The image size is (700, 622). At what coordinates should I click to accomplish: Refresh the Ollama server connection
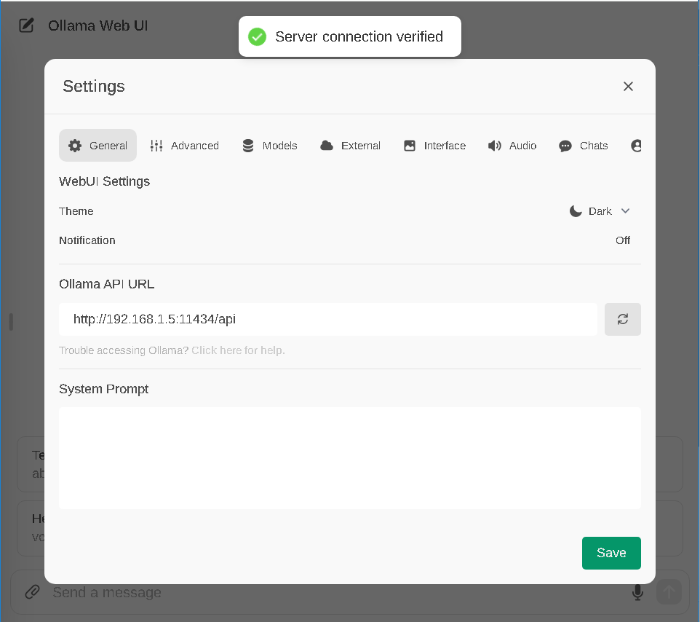coord(622,319)
